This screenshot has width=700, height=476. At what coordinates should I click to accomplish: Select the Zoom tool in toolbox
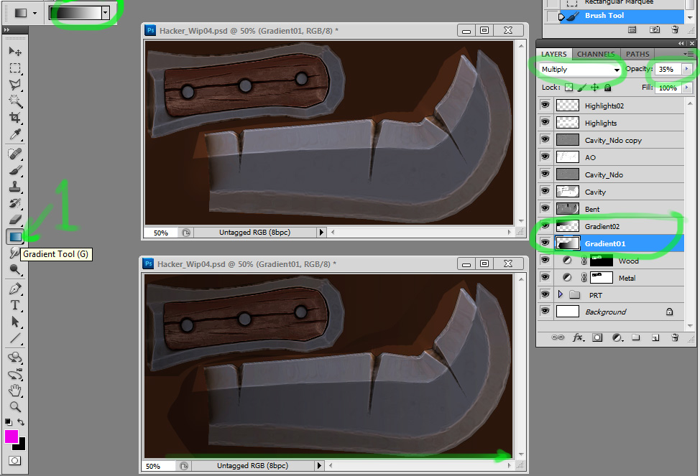pos(15,406)
